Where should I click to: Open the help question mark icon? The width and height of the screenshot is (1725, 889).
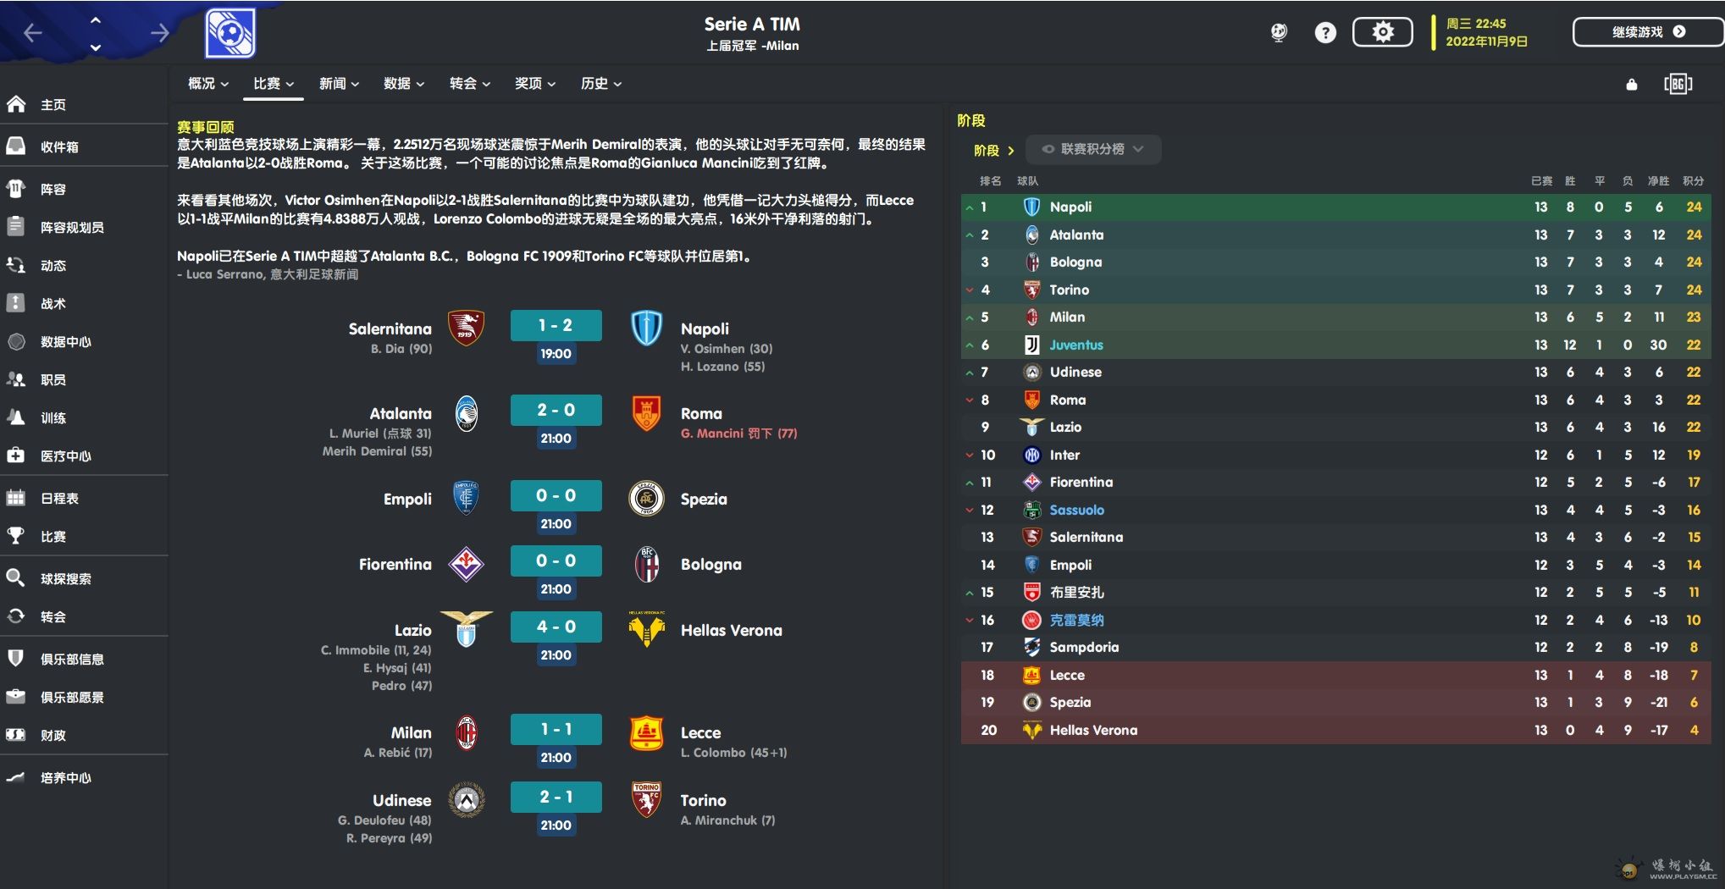[1325, 32]
